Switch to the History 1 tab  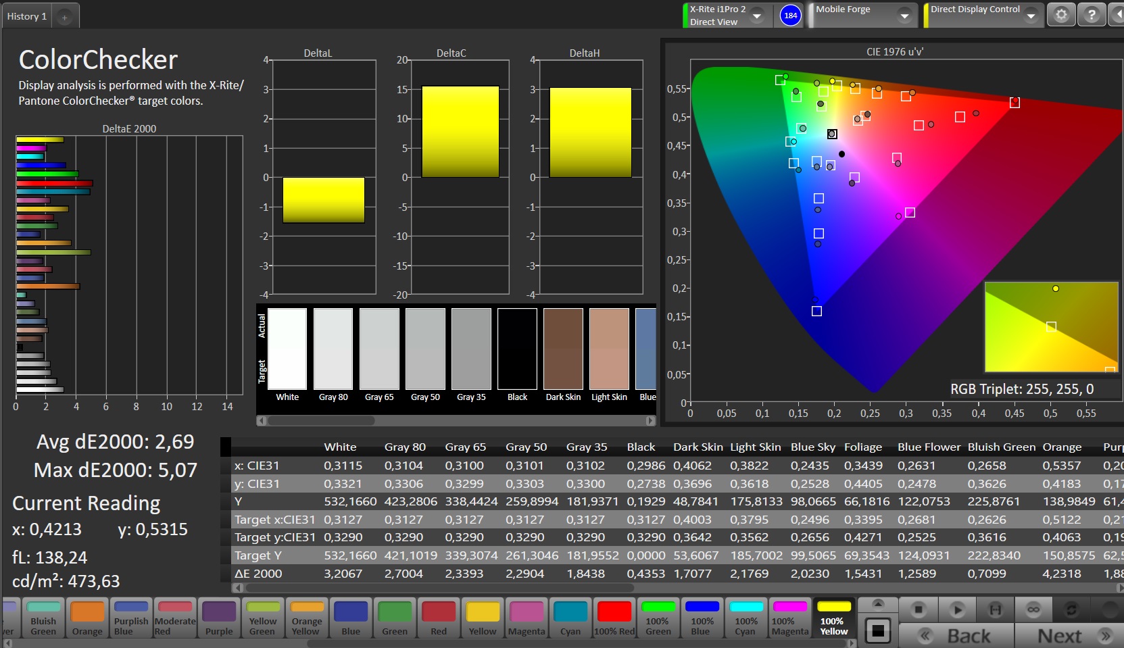[x=27, y=16]
